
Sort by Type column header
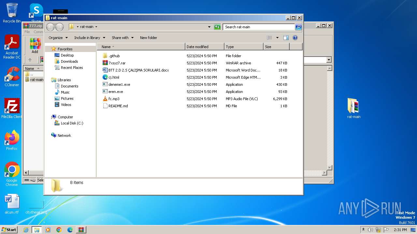[244, 47]
